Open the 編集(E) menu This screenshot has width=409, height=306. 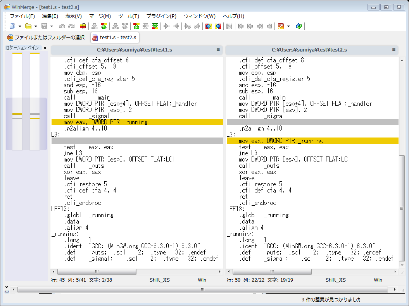click(50, 16)
